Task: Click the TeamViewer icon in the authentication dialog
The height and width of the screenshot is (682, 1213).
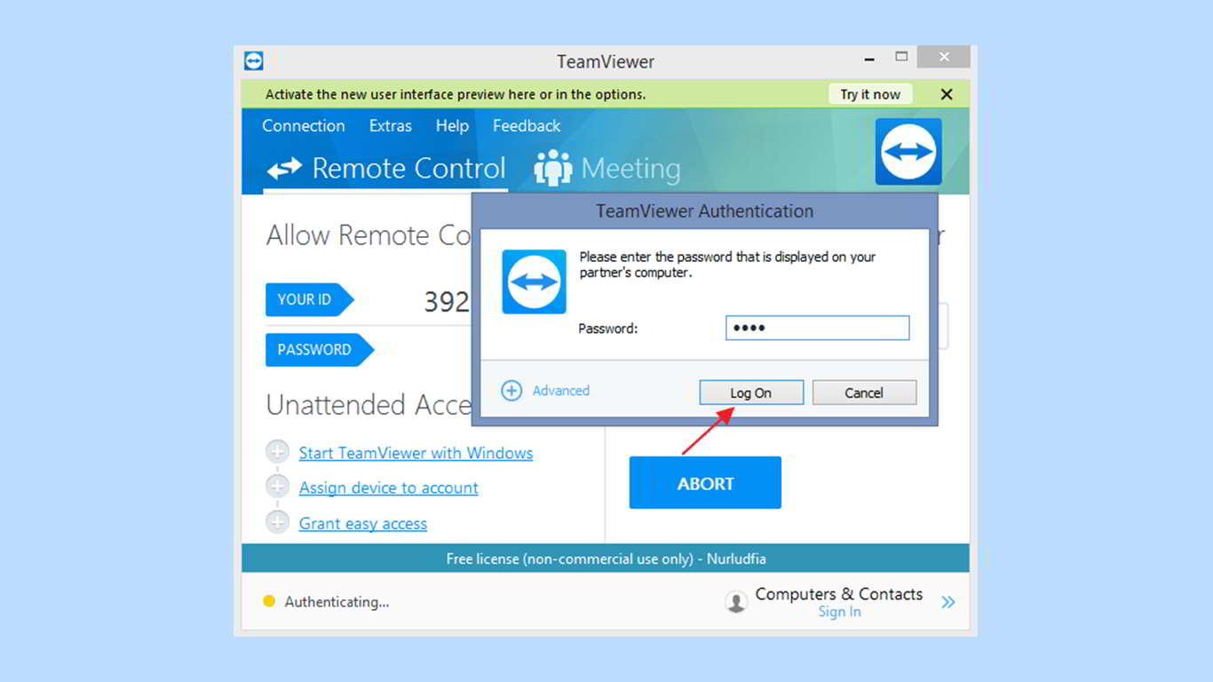Action: 534,282
